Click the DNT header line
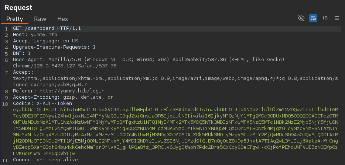345x165 pixels. (x=21, y=53)
